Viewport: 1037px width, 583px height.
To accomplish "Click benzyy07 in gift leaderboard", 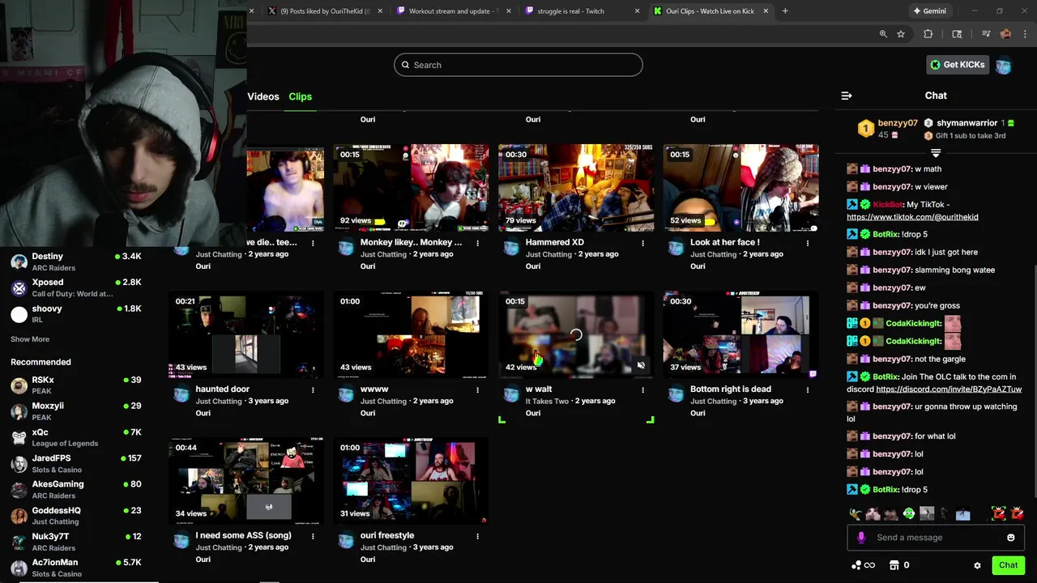I will [898, 123].
